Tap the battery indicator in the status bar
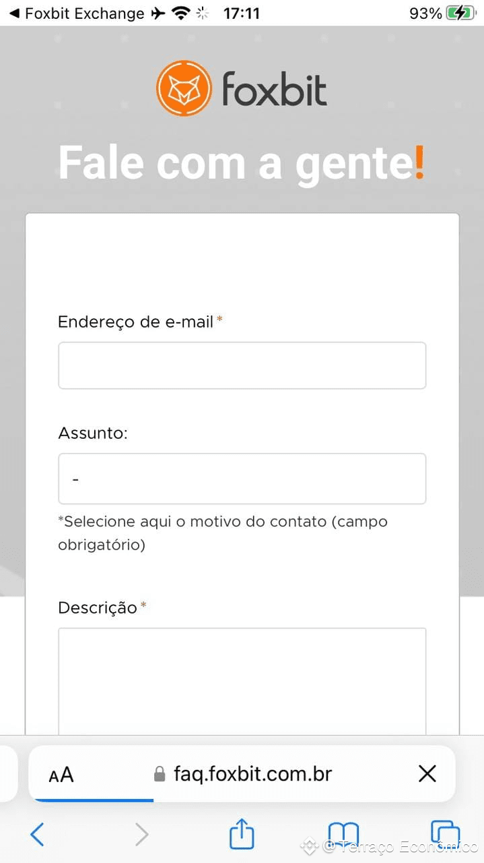 pos(460,13)
